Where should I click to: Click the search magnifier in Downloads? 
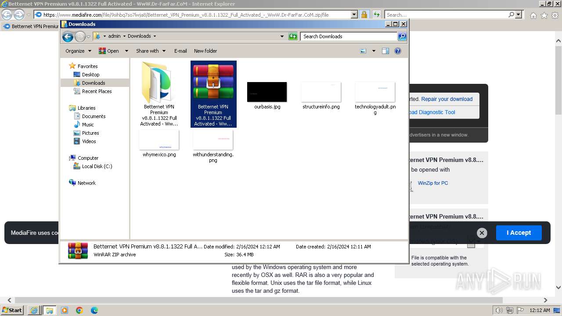point(402,36)
